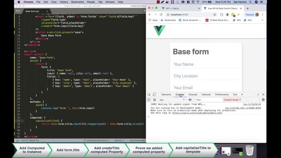Expand more DevTools tabs chevron

coord(242,94)
